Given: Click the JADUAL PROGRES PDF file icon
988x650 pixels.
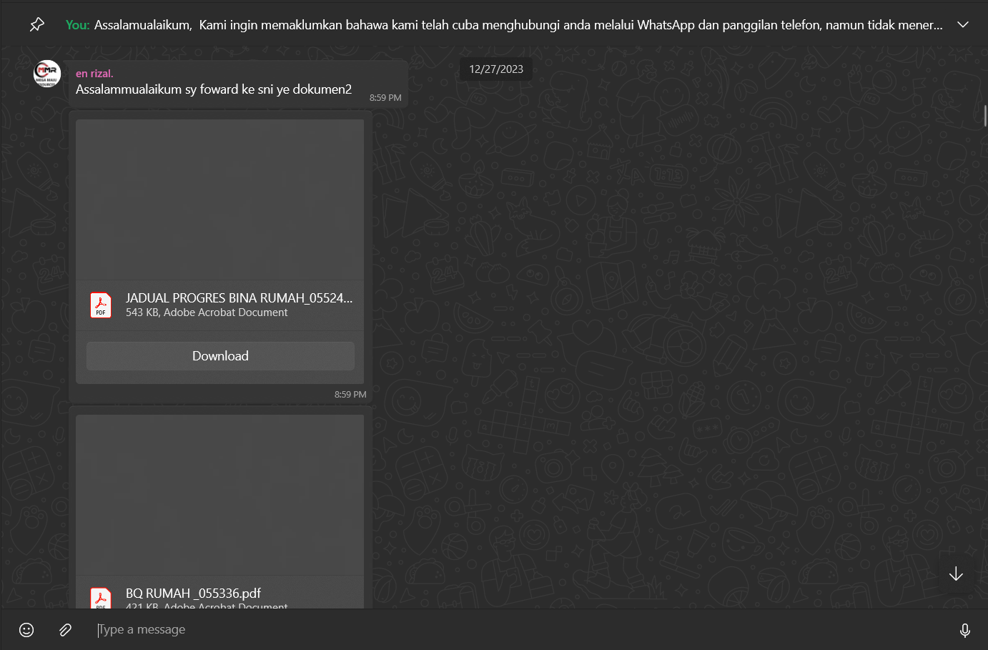Looking at the screenshot, I should coord(101,305).
